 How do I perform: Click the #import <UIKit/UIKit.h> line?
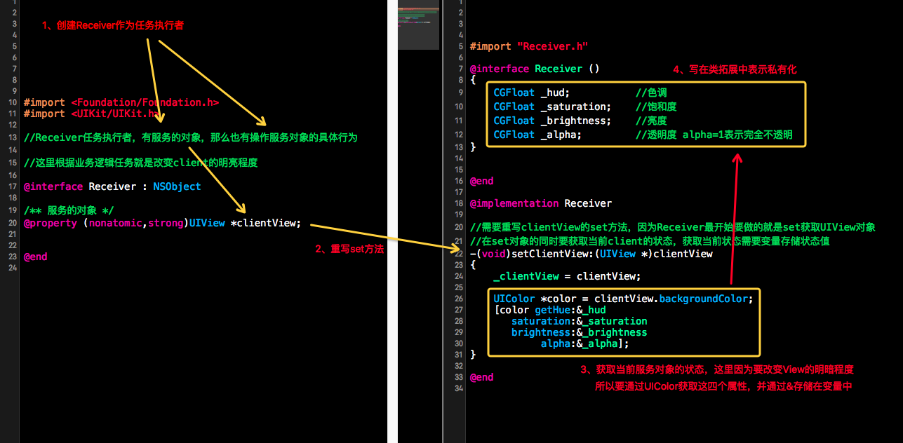(x=91, y=114)
